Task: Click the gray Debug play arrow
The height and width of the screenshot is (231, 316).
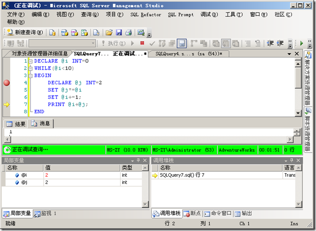Action: [x=132, y=43]
